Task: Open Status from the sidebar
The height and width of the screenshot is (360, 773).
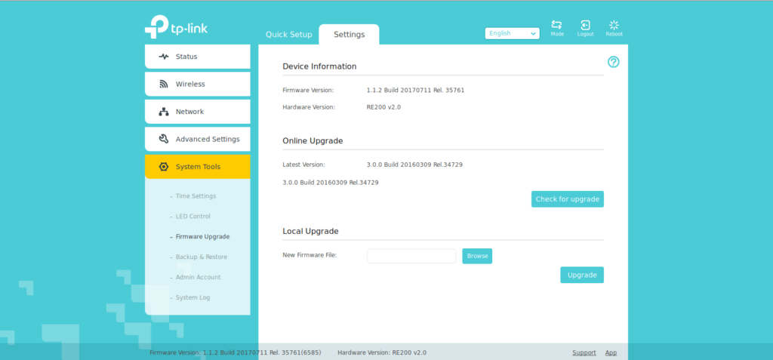Action: coord(197,57)
